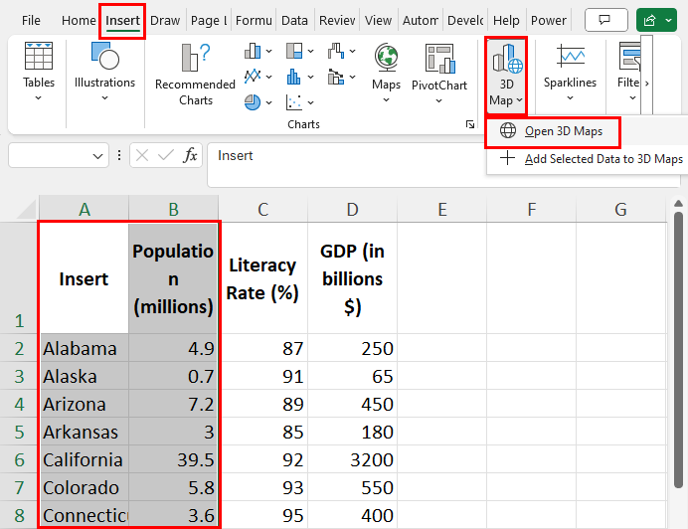Expand the Name Box dropdown
Screen dimensions: 688x529
tap(97, 155)
